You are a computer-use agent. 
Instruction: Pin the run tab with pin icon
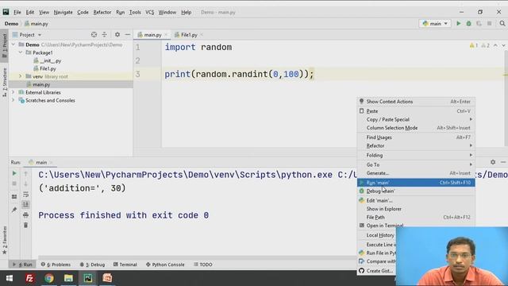tap(14, 210)
